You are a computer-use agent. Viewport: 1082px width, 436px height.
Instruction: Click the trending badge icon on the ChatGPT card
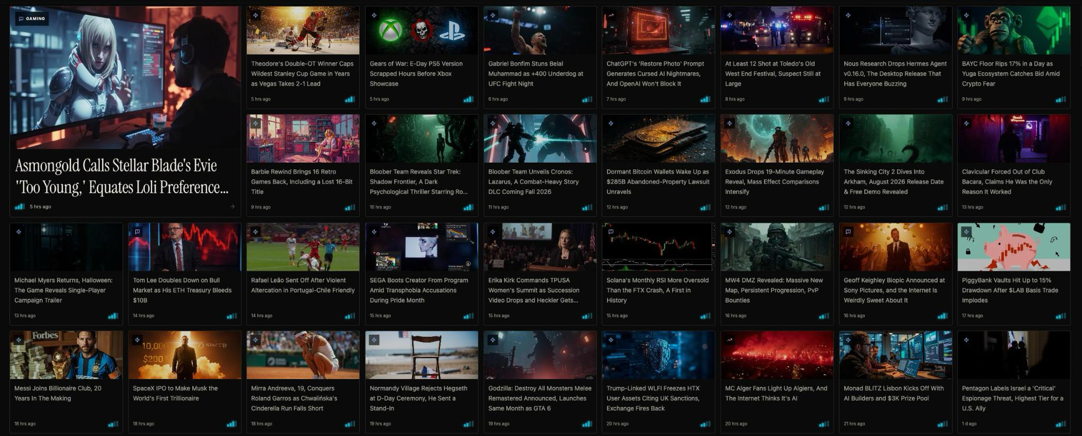coord(611,16)
